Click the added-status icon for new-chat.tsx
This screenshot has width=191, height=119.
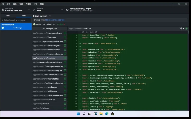pyautogui.click(x=65, y=79)
